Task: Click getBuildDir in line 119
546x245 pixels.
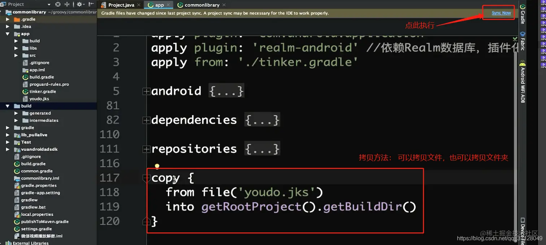Action: [363, 207]
